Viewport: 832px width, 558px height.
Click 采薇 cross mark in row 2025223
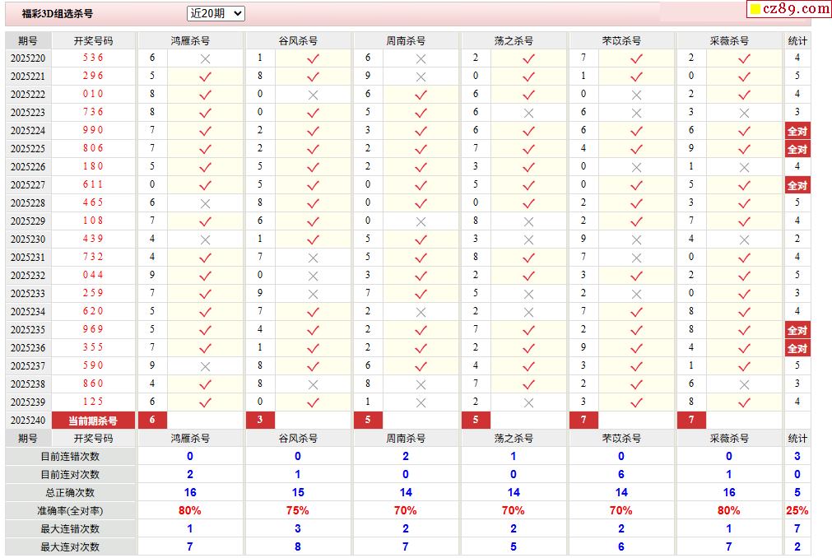[x=744, y=113]
